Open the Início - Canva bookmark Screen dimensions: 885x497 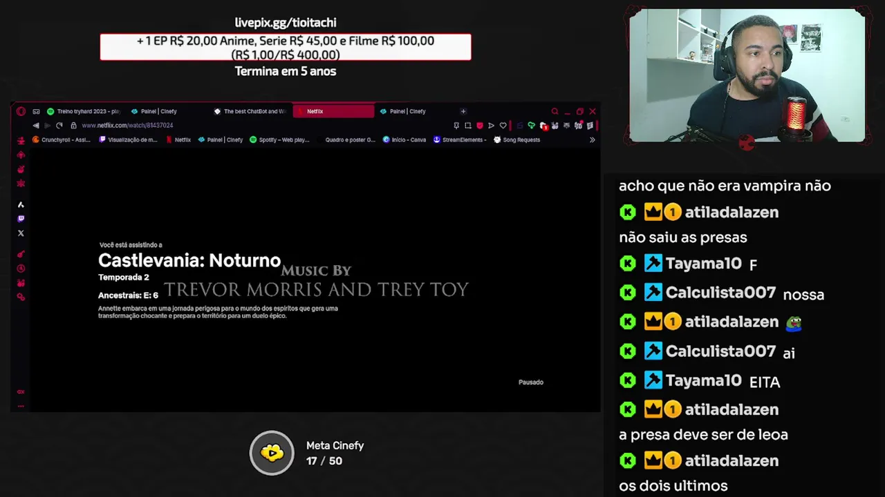coord(404,140)
